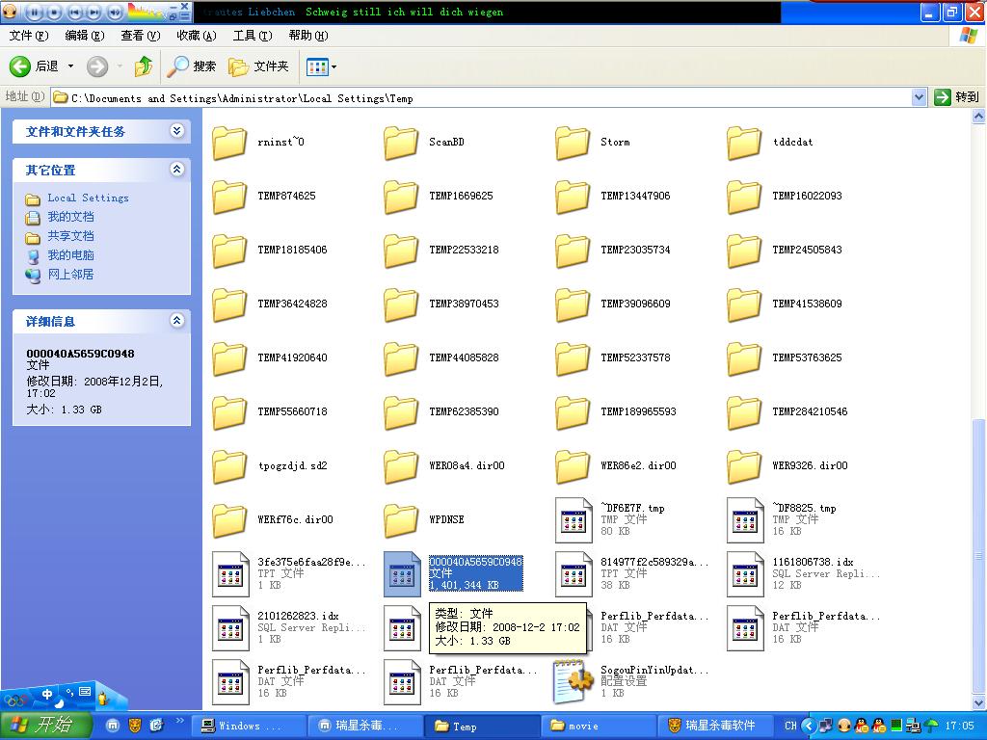Open the Back button history dropdown arrow
The height and width of the screenshot is (740, 987).
click(x=70, y=66)
